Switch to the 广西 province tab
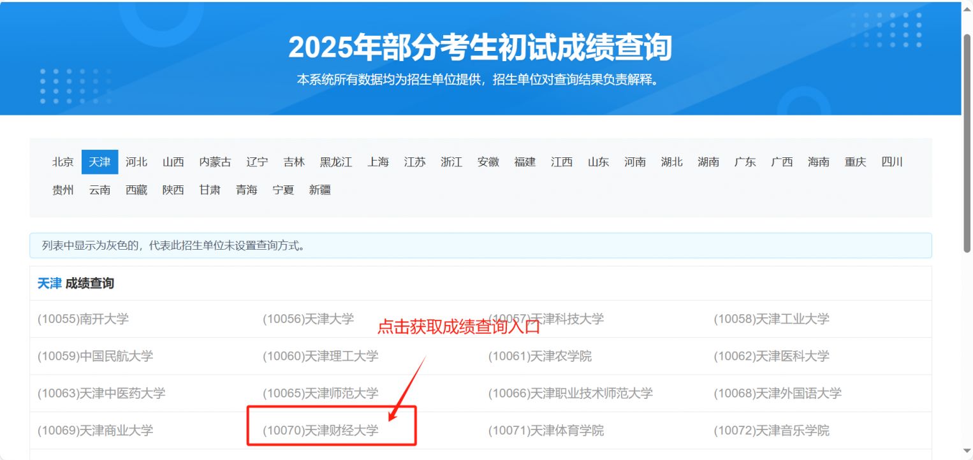Screen dimensions: 973x460 tap(782, 162)
